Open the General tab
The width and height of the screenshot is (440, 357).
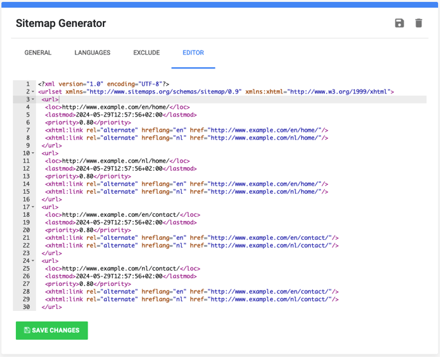38,52
